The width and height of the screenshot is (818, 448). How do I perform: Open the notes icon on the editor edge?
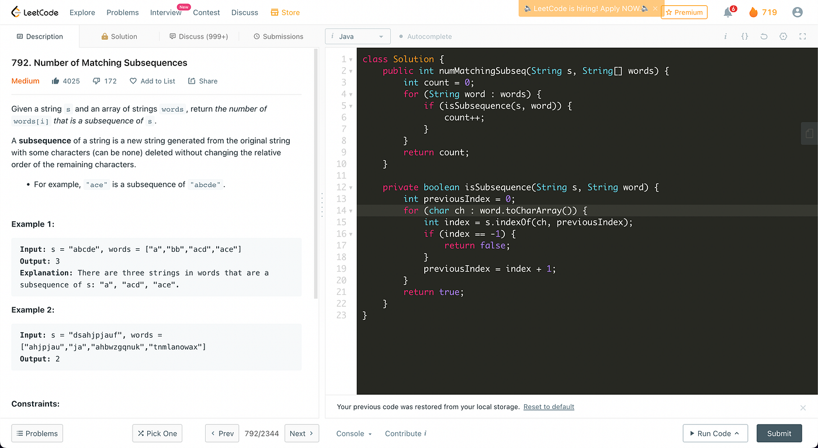809,133
